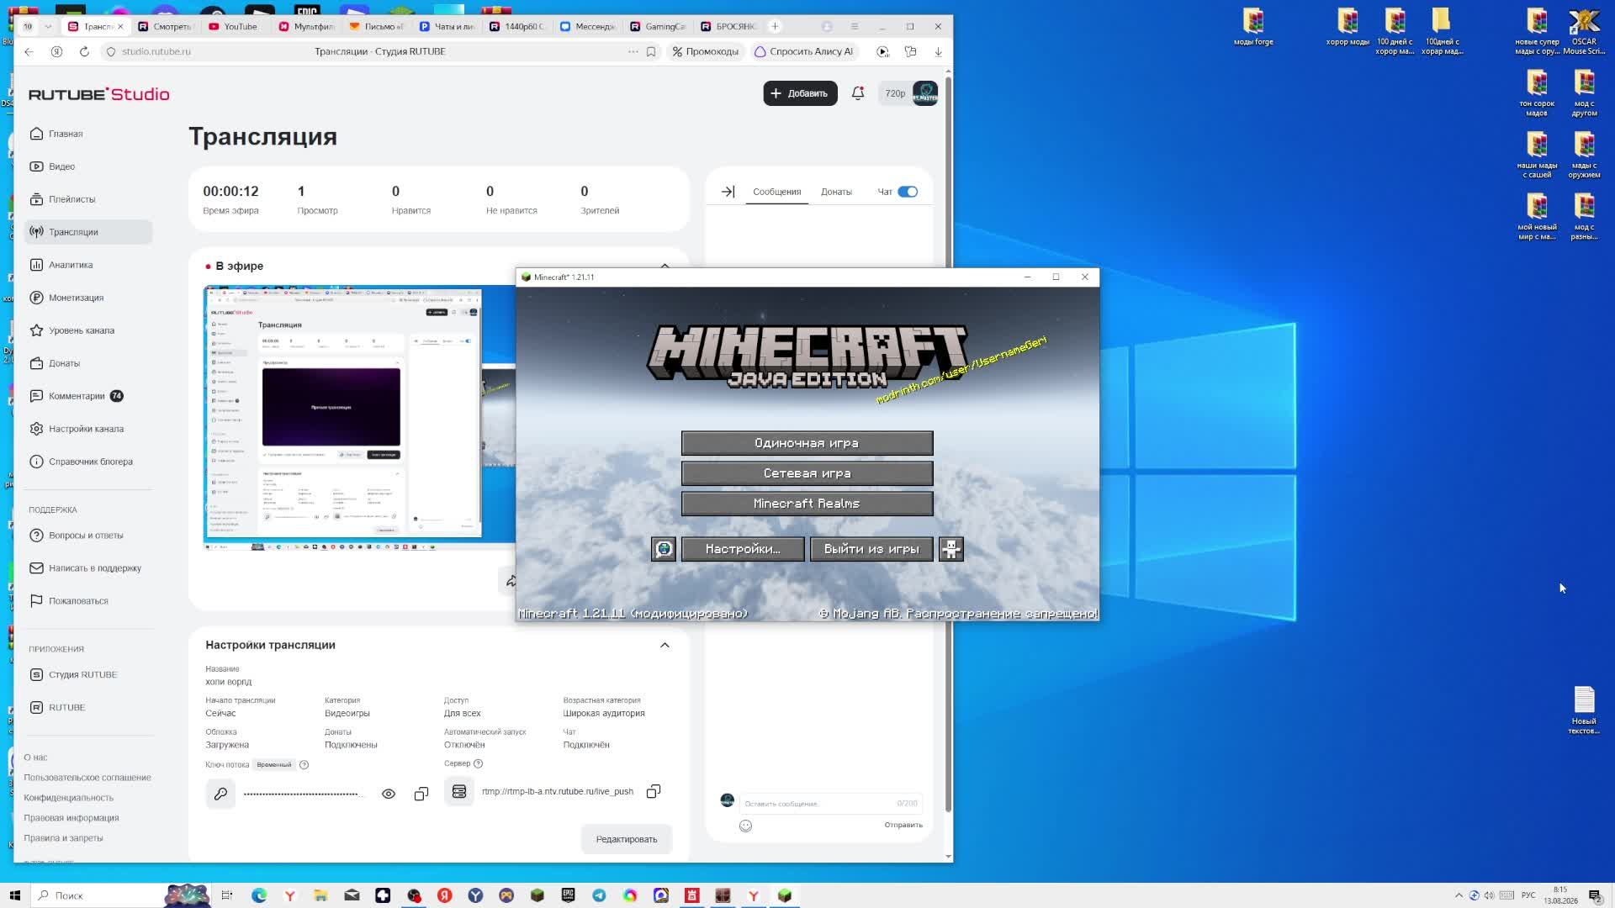Image resolution: width=1615 pixels, height=908 pixels.
Task: Switch to the Донаты chat tab
Action: click(x=836, y=192)
